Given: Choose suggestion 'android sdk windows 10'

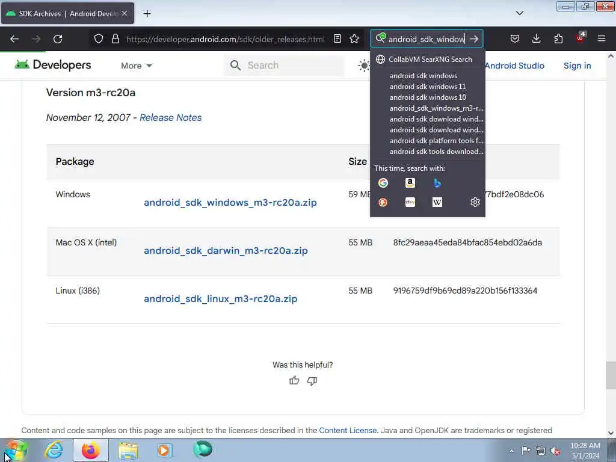Looking at the screenshot, I should [428, 97].
